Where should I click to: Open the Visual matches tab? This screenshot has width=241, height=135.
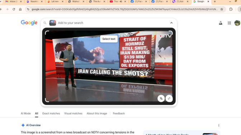(x=73, y=114)
